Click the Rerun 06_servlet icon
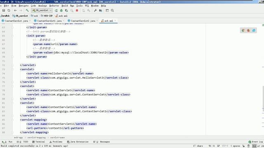This screenshot has width=264, height=148. point(56,10)
